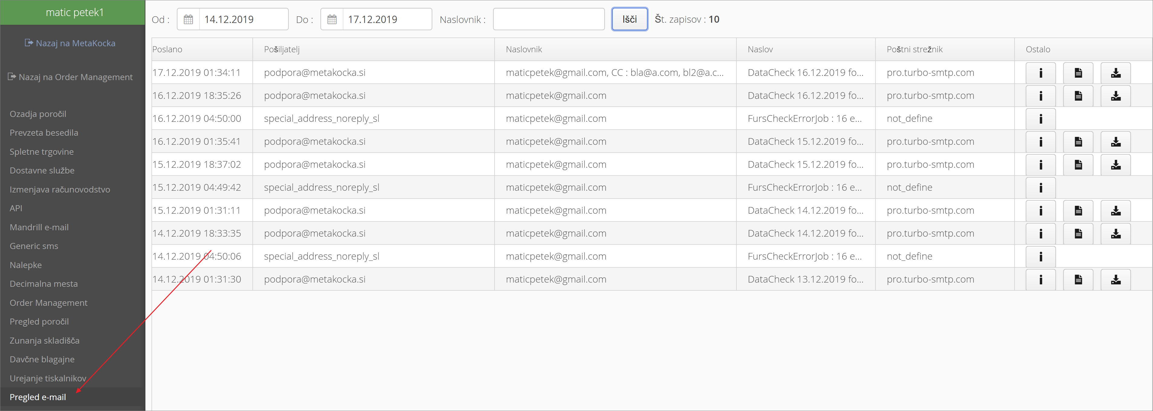The height and width of the screenshot is (411, 1153).
Task: Click info icon for 14.12.2019 04:50:06 row
Action: click(x=1040, y=257)
